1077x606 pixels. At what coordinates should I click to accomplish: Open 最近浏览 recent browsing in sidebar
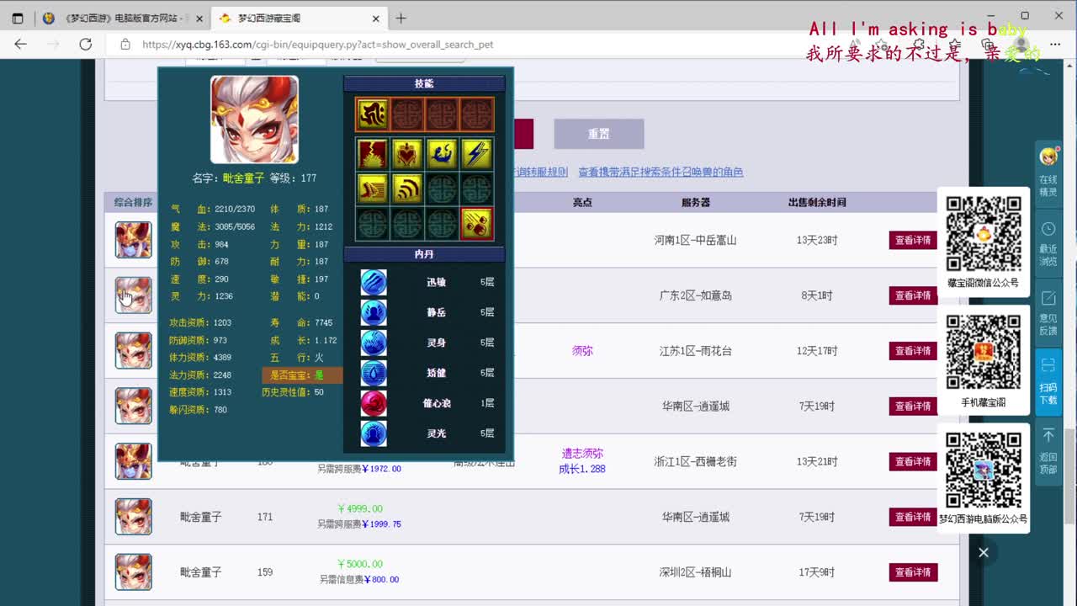1048,242
